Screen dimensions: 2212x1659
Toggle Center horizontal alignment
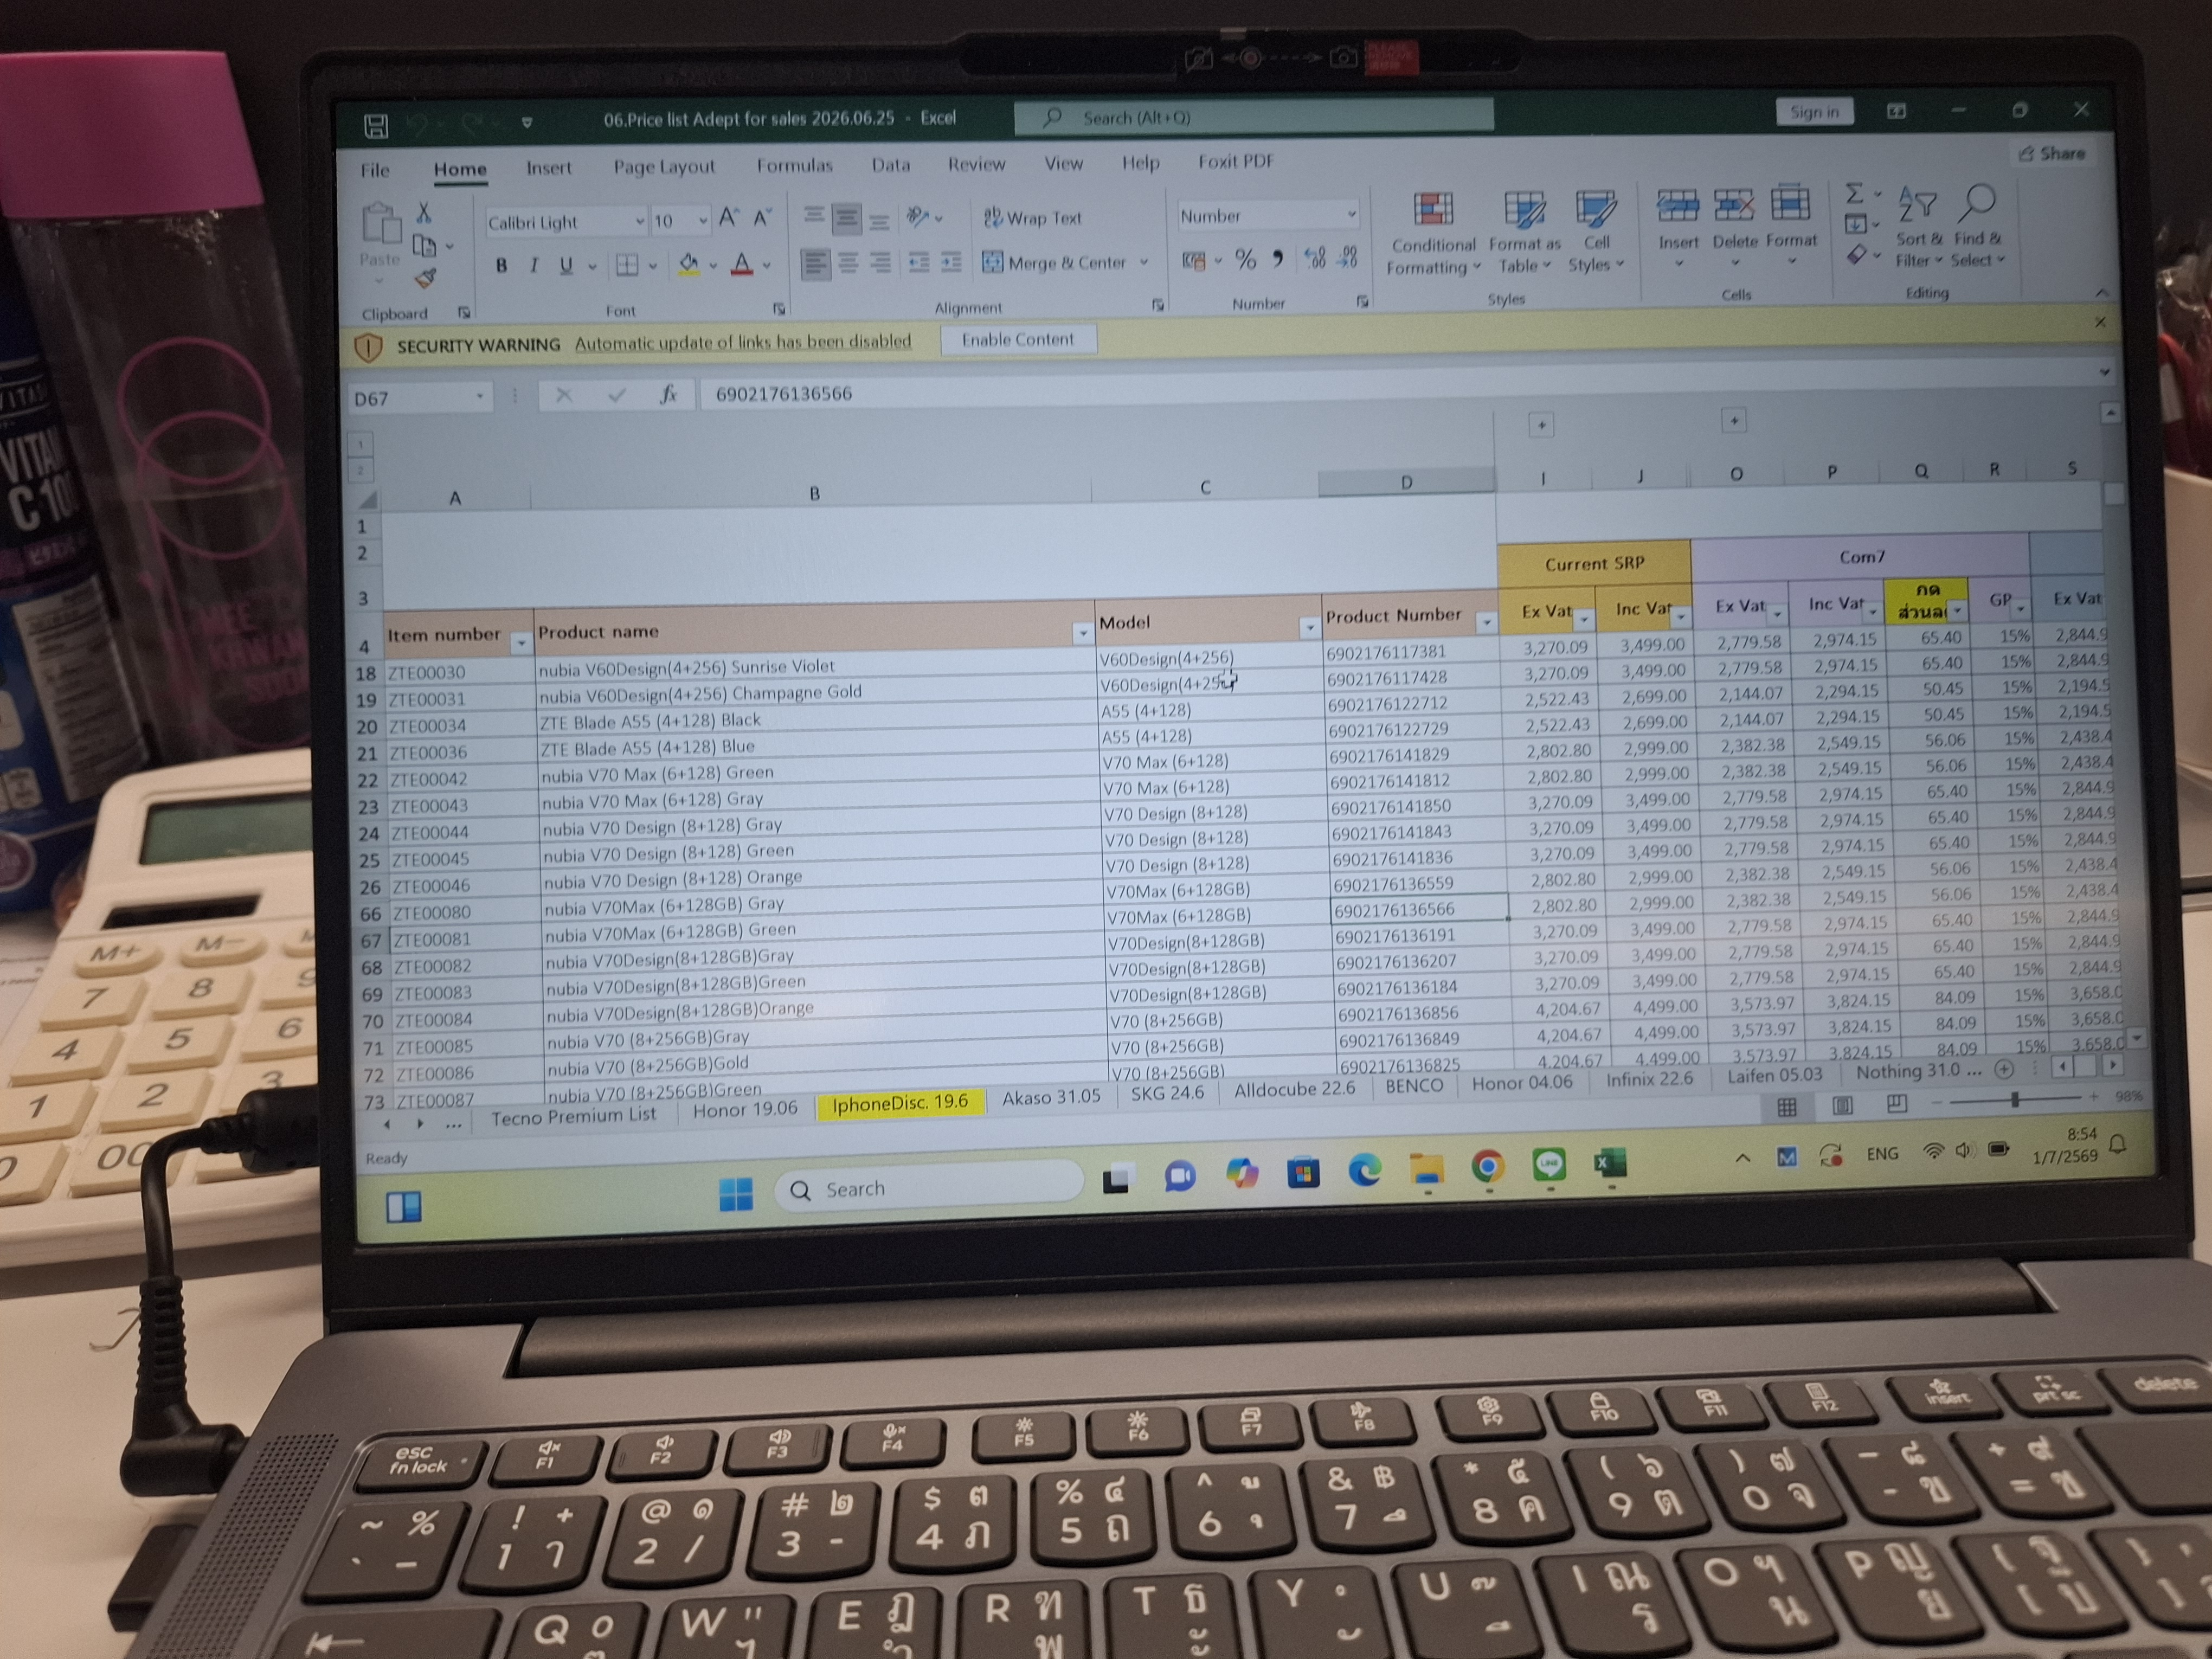(x=848, y=263)
